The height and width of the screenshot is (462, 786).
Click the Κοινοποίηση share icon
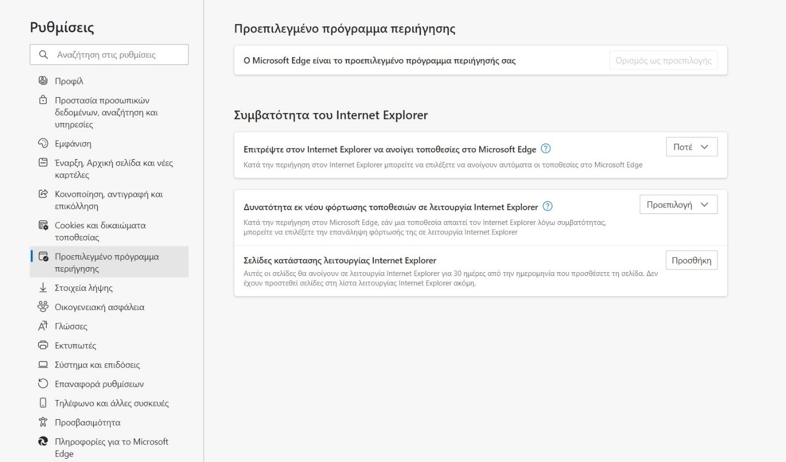(x=43, y=194)
